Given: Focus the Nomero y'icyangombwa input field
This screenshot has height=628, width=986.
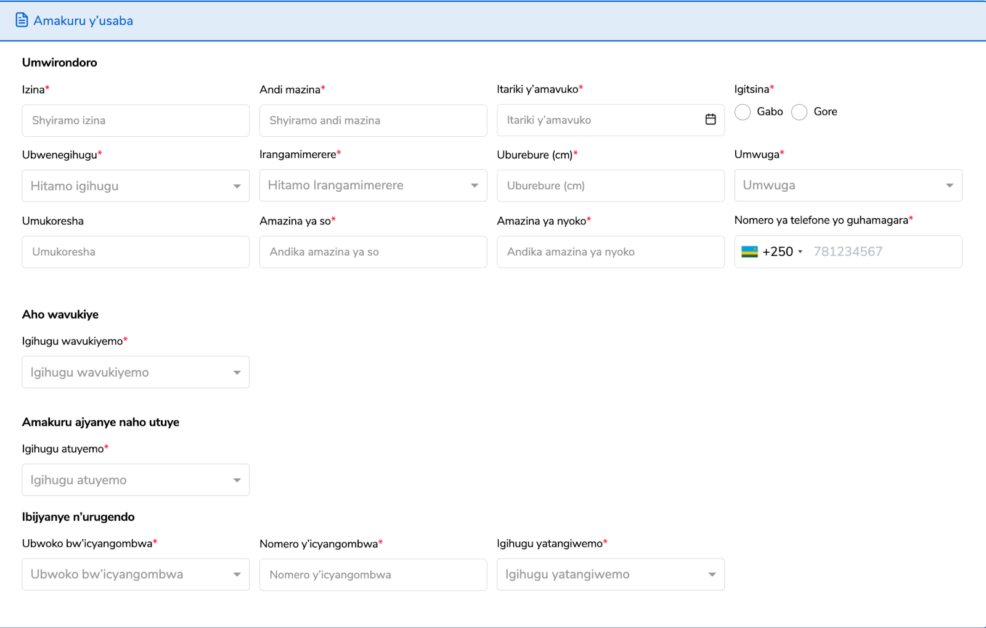Looking at the screenshot, I should point(373,574).
